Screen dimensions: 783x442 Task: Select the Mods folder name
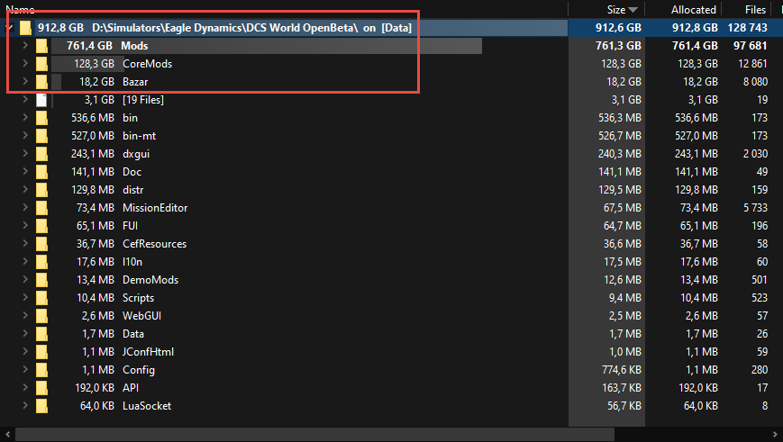[134, 46]
